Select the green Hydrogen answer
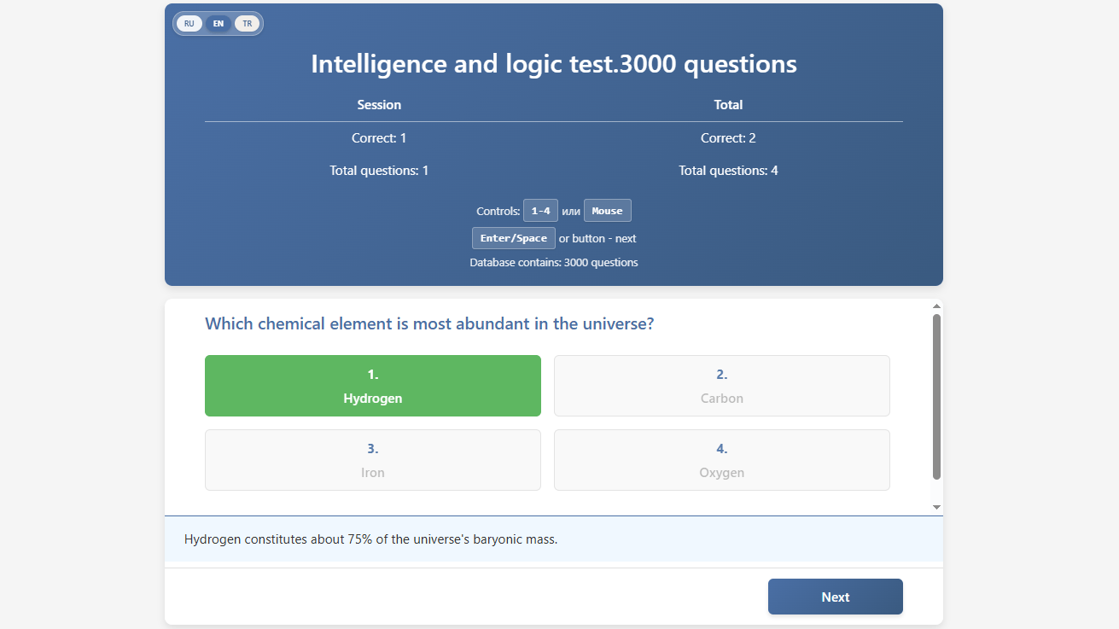 click(x=372, y=386)
